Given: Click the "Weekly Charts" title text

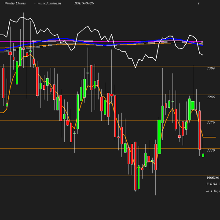Looking at the screenshot, I should pos(15,4).
